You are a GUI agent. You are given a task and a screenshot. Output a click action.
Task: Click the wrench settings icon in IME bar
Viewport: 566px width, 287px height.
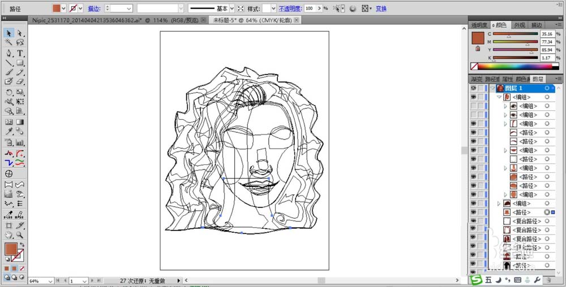pos(537,280)
